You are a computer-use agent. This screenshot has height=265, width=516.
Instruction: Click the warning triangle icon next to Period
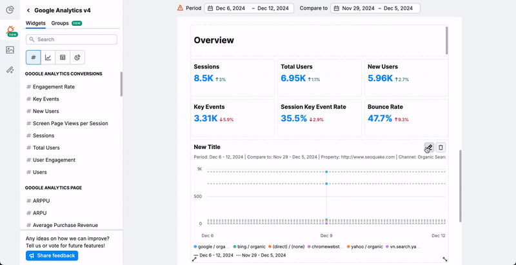[x=180, y=8]
